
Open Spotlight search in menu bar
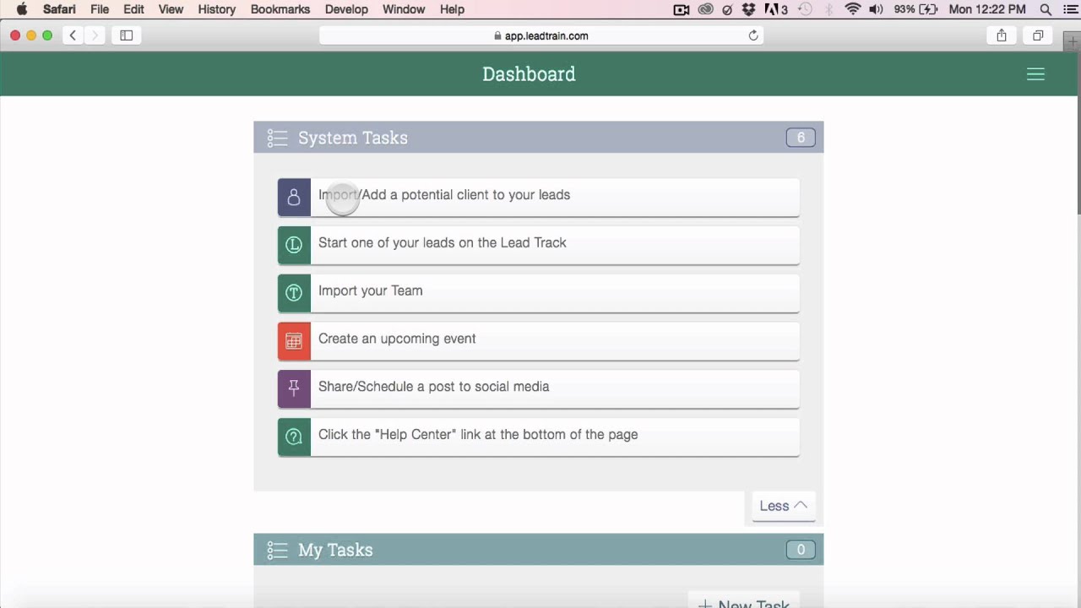point(1046,9)
